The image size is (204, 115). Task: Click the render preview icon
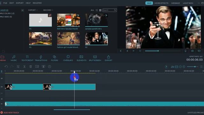(x=166, y=67)
